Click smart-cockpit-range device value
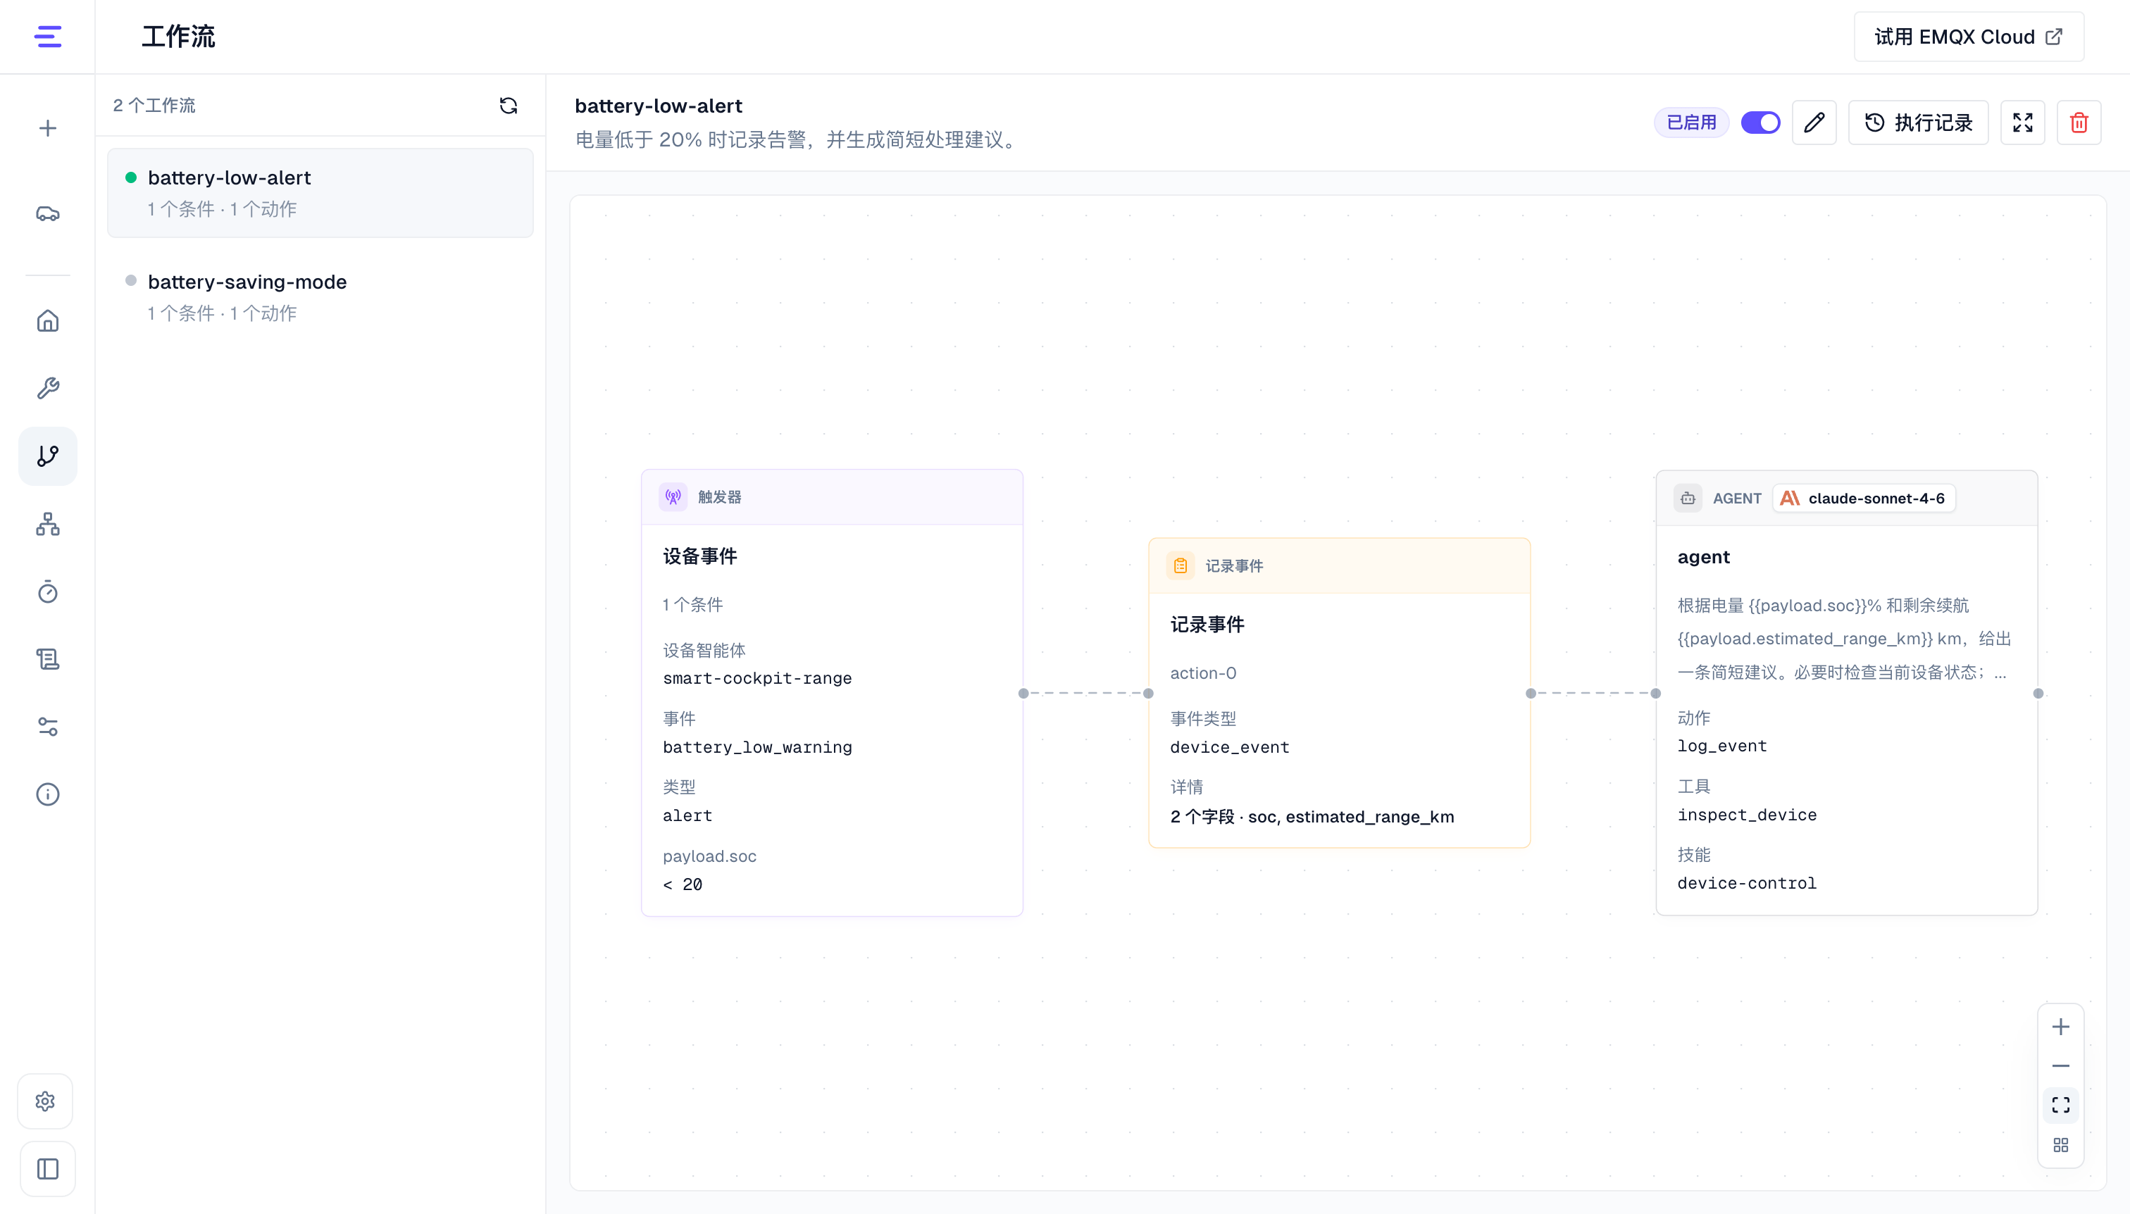 [757, 679]
